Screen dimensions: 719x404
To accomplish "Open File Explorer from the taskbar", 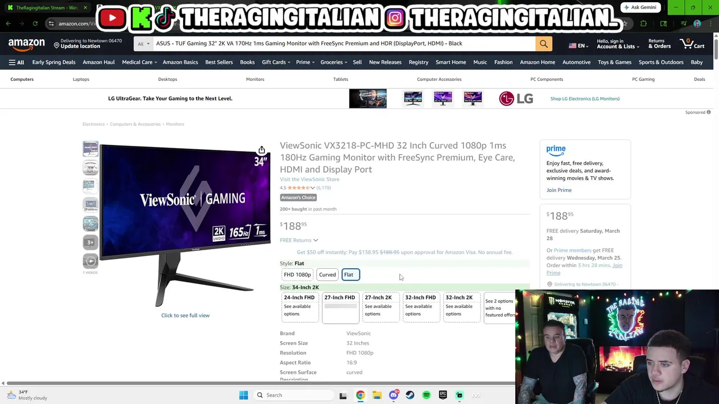I will (377, 395).
